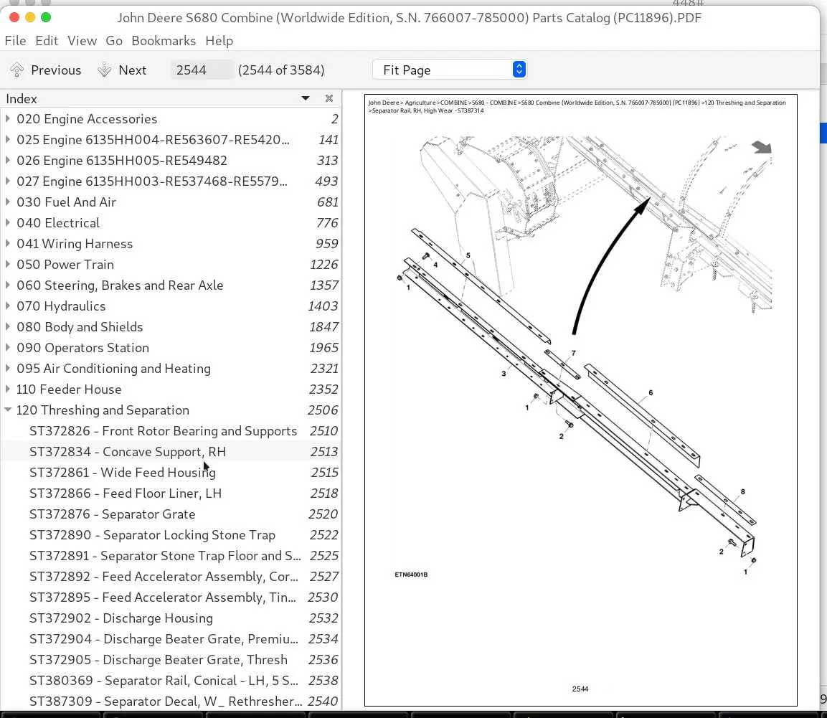
Task: Select 050 Power Train index entry
Action: pyautogui.click(x=171, y=265)
